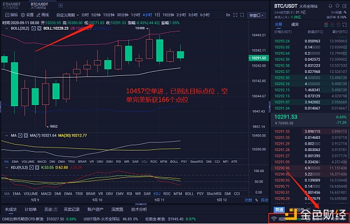350x224 pixels.
Task: Switch MA panel indicator to ATR
Action: 234,162
